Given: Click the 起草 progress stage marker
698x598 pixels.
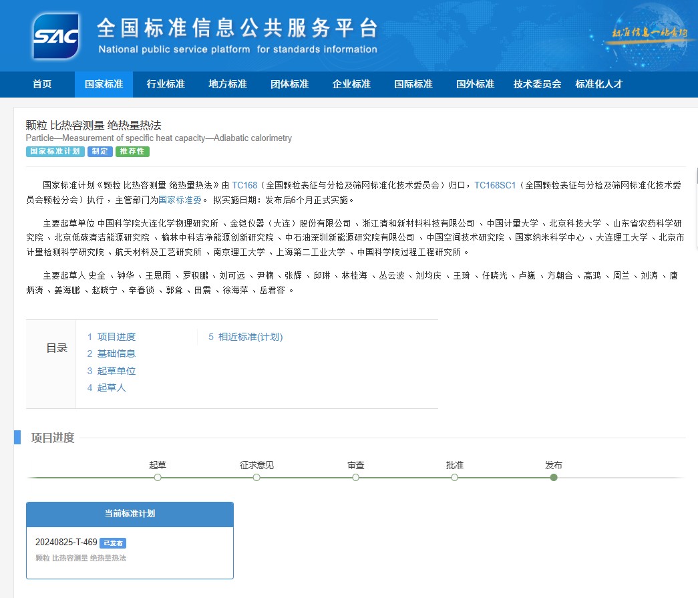Looking at the screenshot, I should click(x=158, y=477).
